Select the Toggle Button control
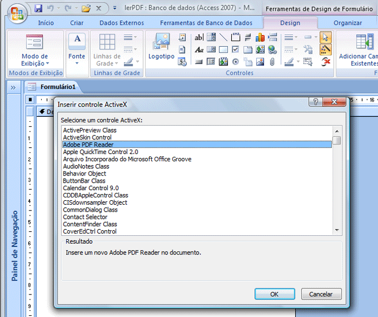378x317 pixels. [248, 37]
